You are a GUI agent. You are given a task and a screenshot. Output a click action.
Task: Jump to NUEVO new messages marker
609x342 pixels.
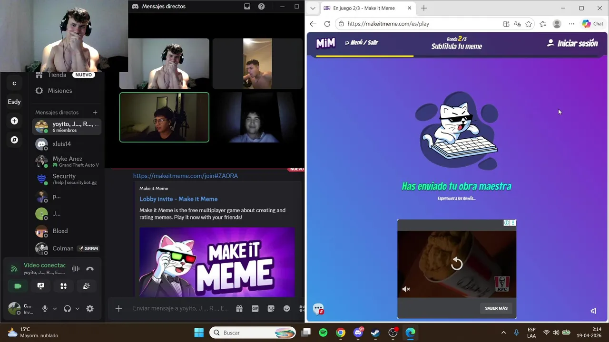tap(296, 169)
